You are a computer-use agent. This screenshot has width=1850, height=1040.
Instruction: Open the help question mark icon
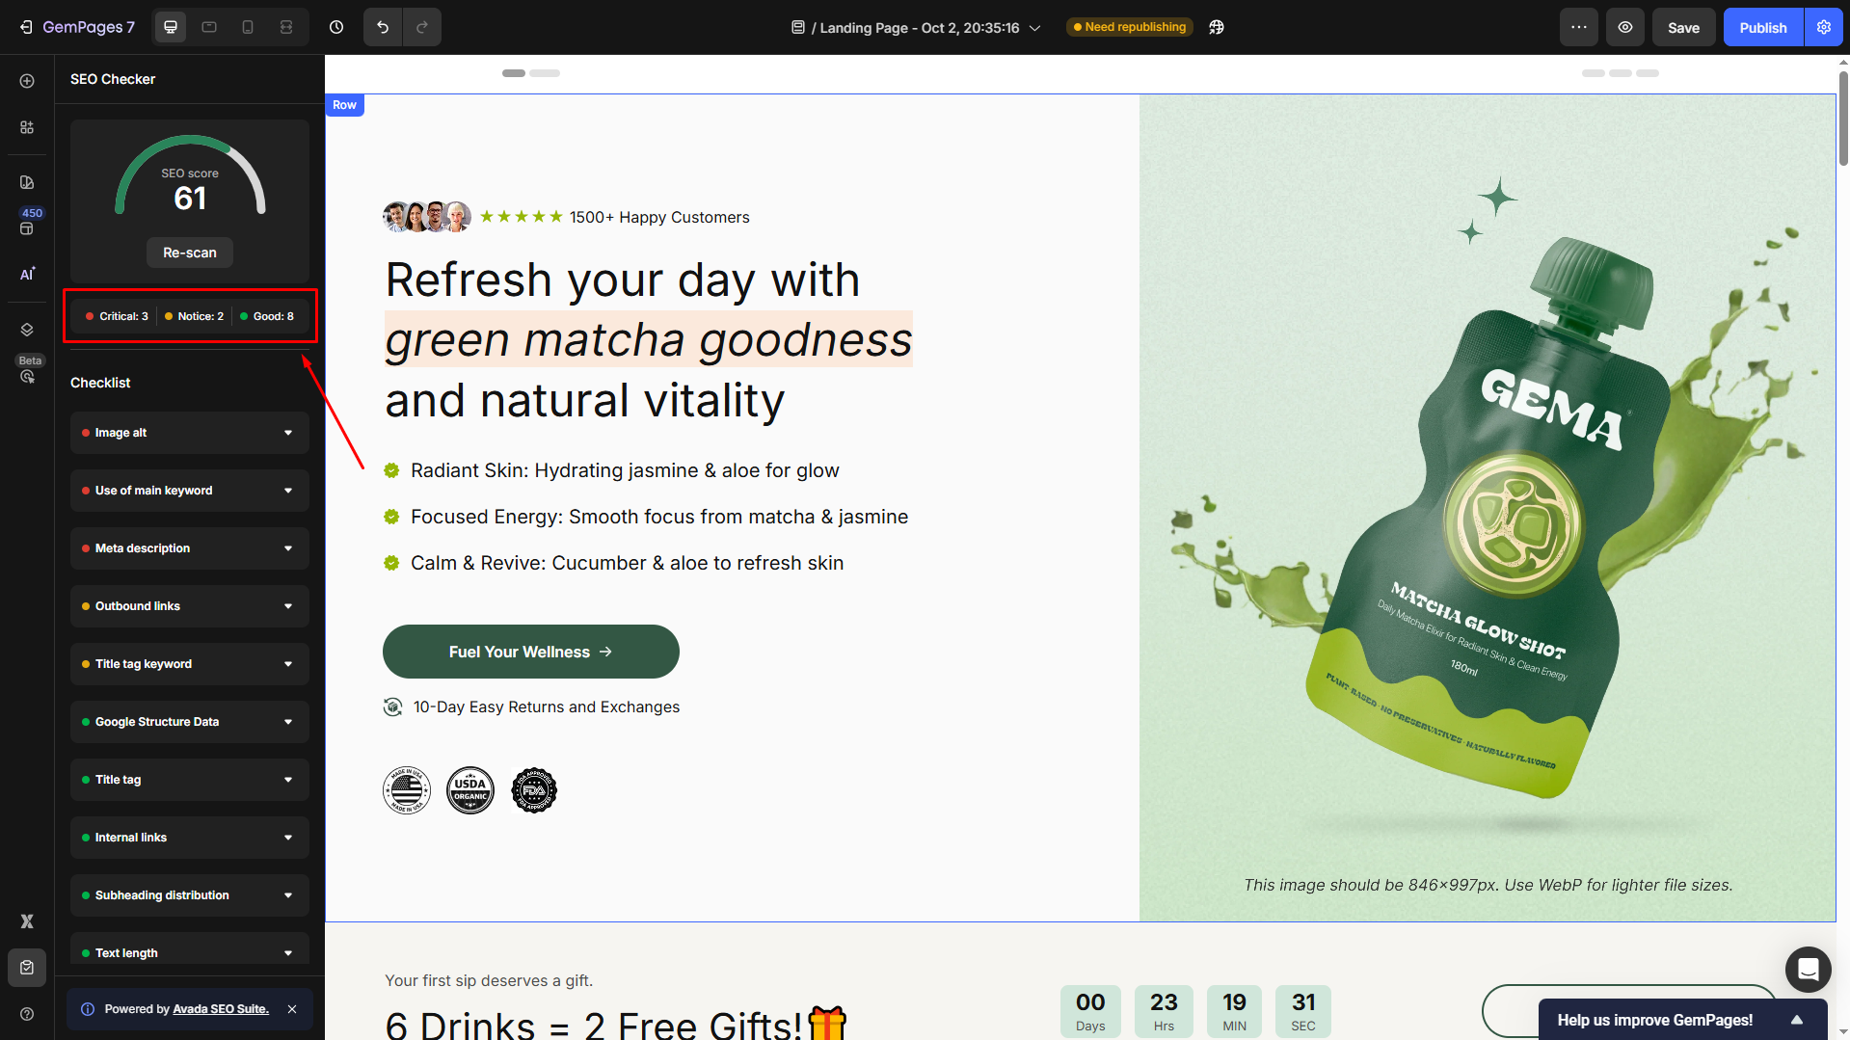pyautogui.click(x=27, y=1014)
